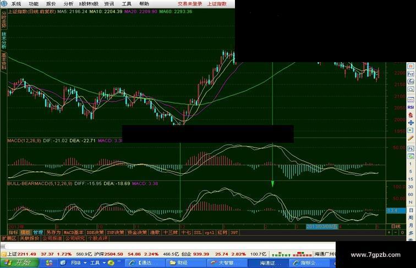
Task: Click the 0 reset button under 日线
Action: [x=402, y=232]
